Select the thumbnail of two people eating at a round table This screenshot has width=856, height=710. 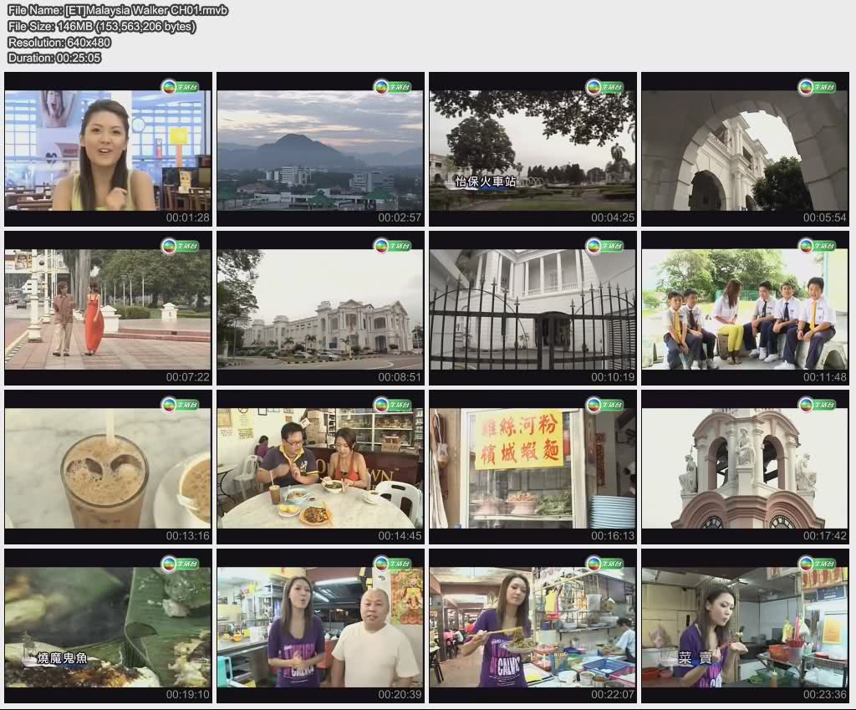320,467
